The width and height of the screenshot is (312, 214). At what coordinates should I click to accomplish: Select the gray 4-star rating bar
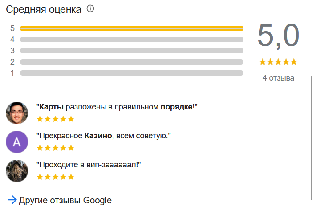[132, 40]
